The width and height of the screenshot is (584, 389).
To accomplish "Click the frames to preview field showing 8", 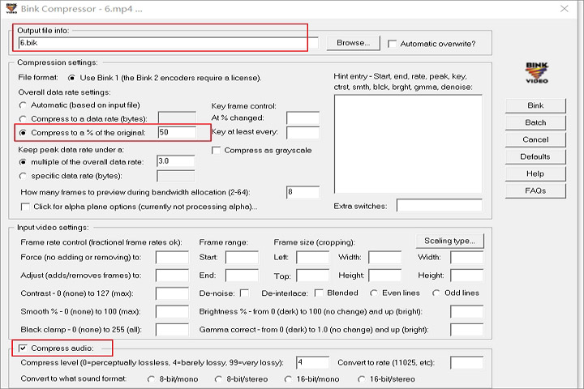I will [303, 192].
